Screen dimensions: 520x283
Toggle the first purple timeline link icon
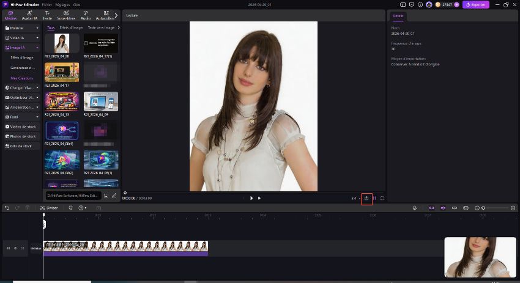[431, 208]
